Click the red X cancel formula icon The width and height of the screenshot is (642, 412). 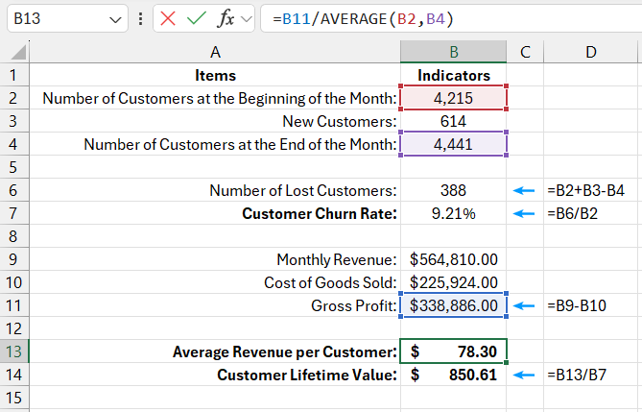click(168, 18)
